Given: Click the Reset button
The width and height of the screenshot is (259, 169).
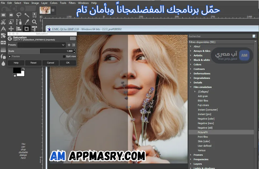Looking at the screenshot, I should click(33, 63).
